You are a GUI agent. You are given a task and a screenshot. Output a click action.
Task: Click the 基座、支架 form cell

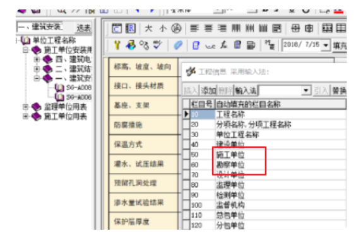[x=143, y=105]
